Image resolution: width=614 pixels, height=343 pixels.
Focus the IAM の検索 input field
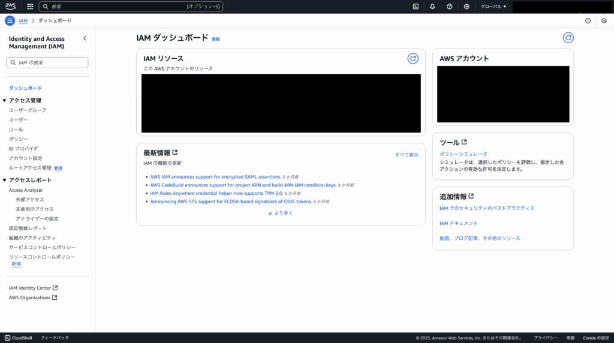[x=47, y=62]
